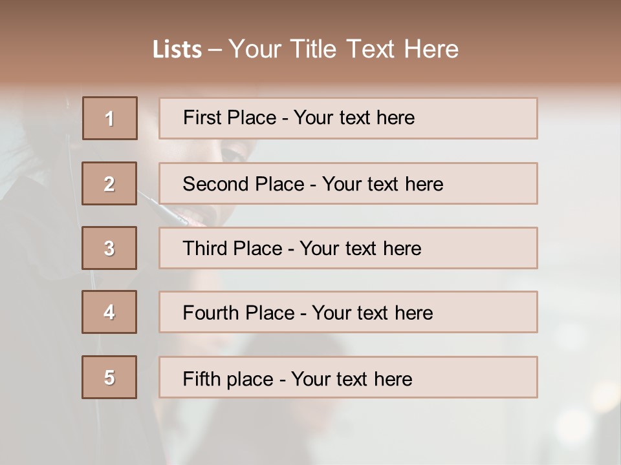Click the words 'Second Place'
The width and height of the screenshot is (621, 465).
pyautogui.click(x=243, y=184)
